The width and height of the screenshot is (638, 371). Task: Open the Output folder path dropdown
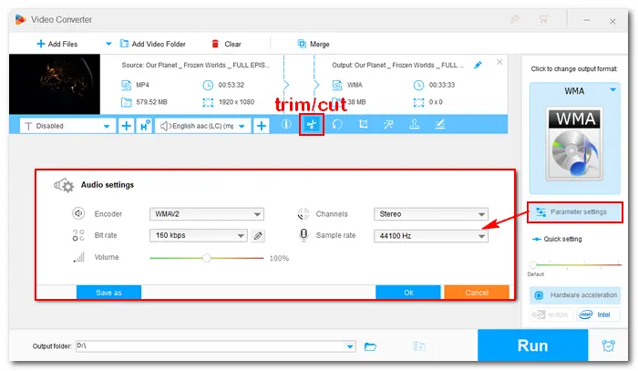coord(349,346)
